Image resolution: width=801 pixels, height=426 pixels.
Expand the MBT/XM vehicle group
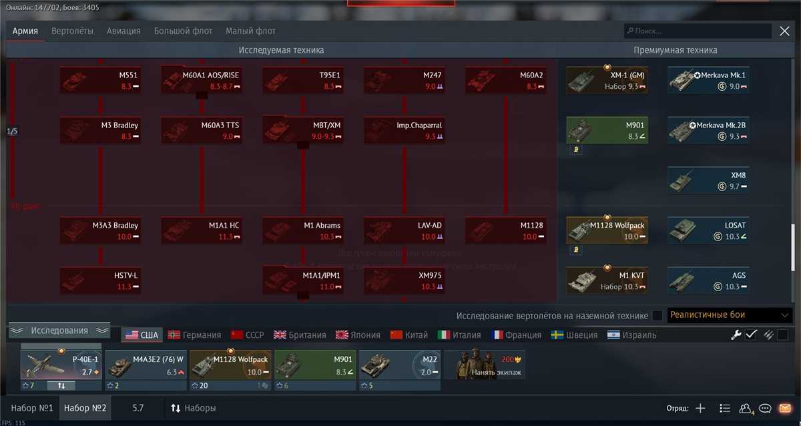coord(302,145)
